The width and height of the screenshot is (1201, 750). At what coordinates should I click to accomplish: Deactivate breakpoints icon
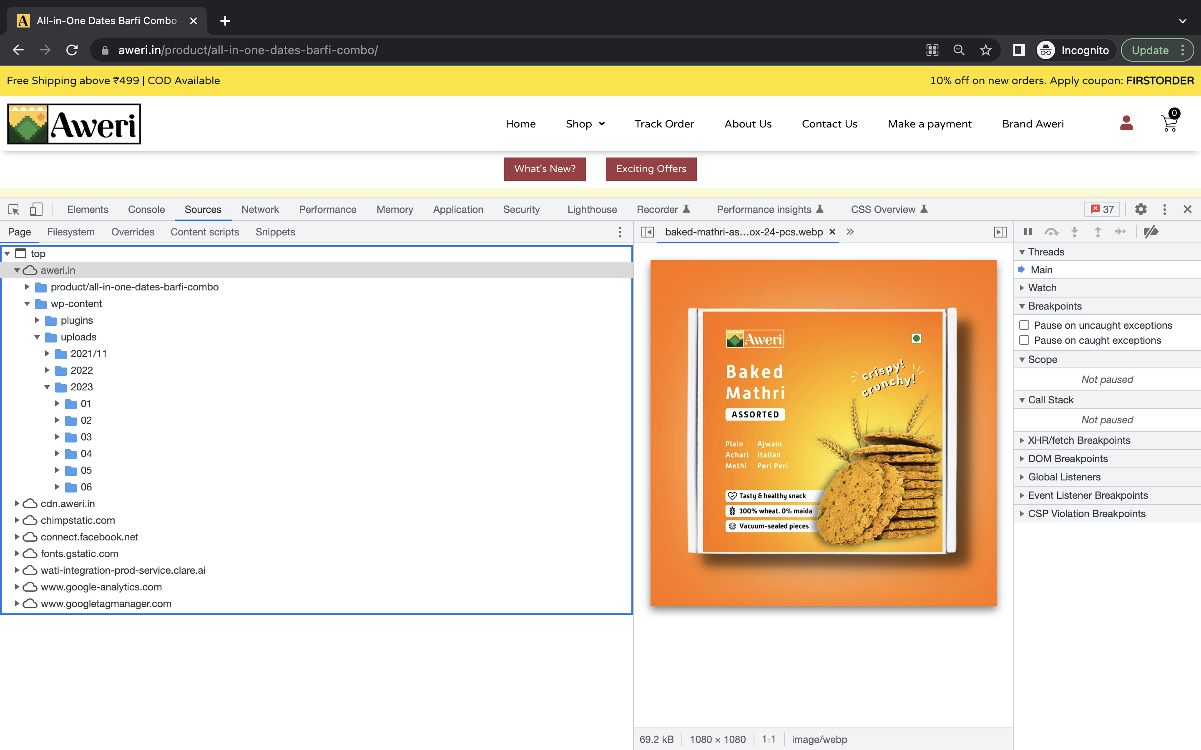click(x=1151, y=232)
